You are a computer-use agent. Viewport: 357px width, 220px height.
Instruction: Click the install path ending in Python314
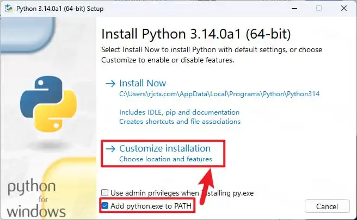coord(219,94)
